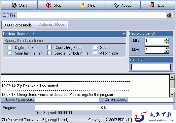Check the All printable option
The width and height of the screenshot is (176, 123).
click(x=95, y=53)
